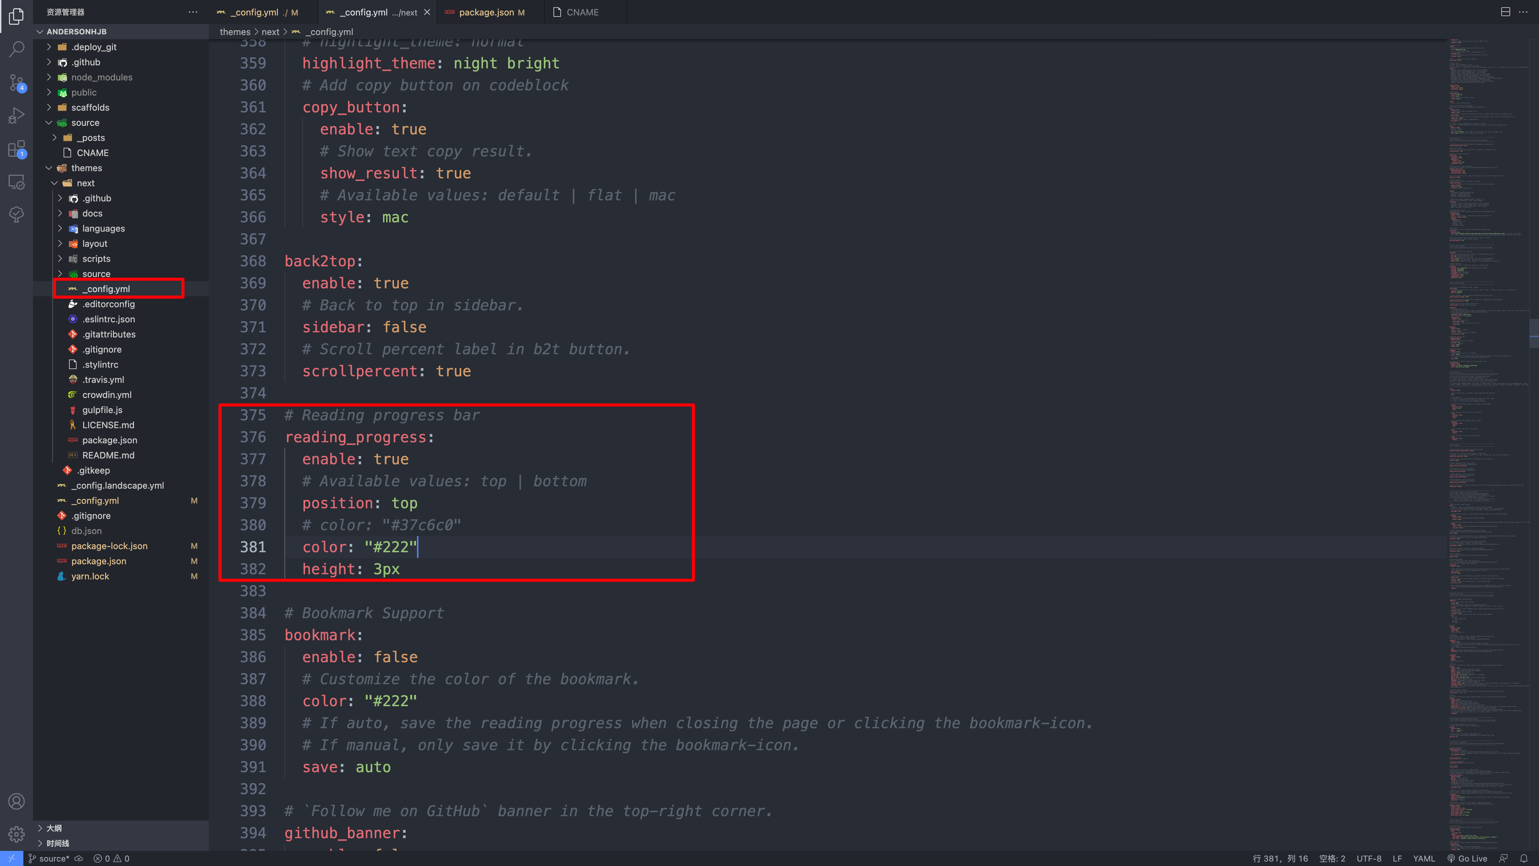Open .travis.yml file

click(121, 379)
